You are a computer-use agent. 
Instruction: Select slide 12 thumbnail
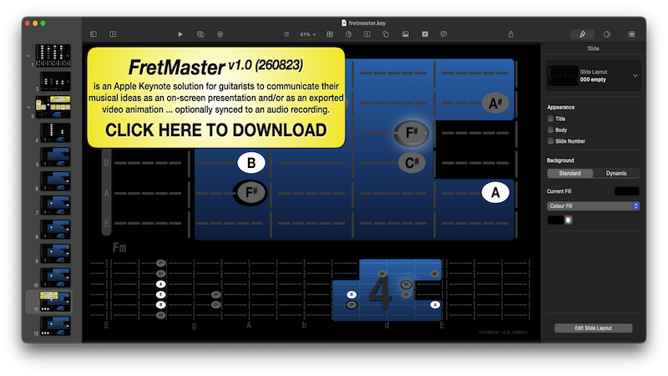(55, 326)
